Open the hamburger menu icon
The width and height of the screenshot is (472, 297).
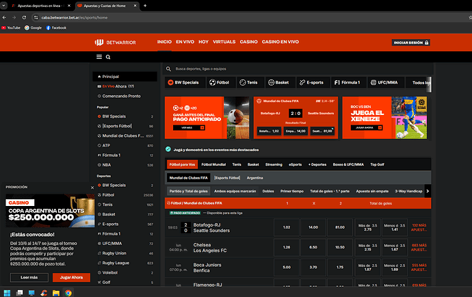99,57
